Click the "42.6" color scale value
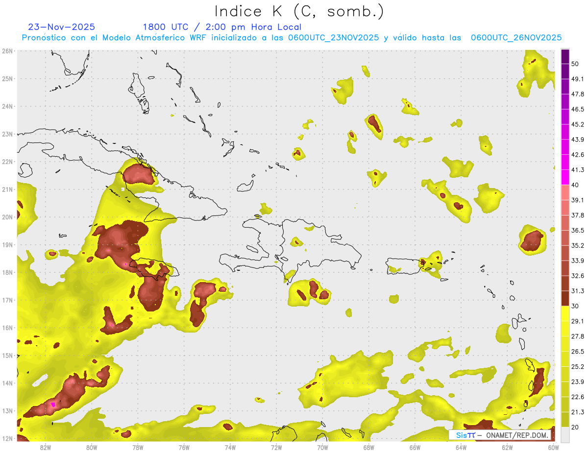Screen dimensions: 588x454 pos(577,155)
